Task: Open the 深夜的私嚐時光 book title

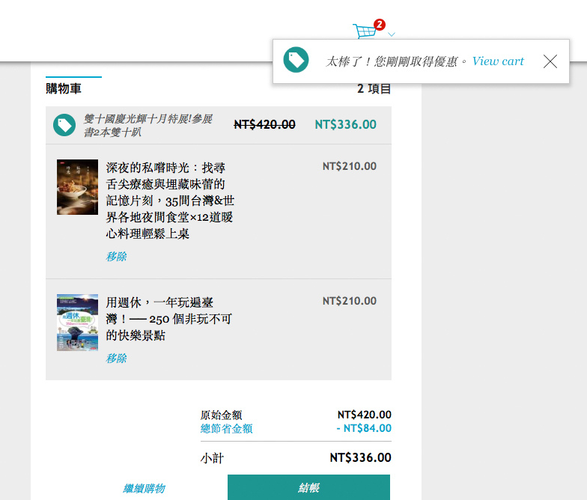Action: [x=170, y=201]
